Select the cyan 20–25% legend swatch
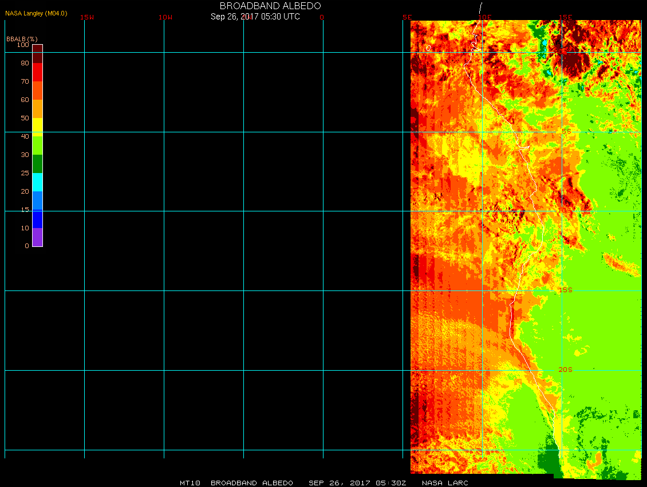647x487 pixels. (x=37, y=182)
